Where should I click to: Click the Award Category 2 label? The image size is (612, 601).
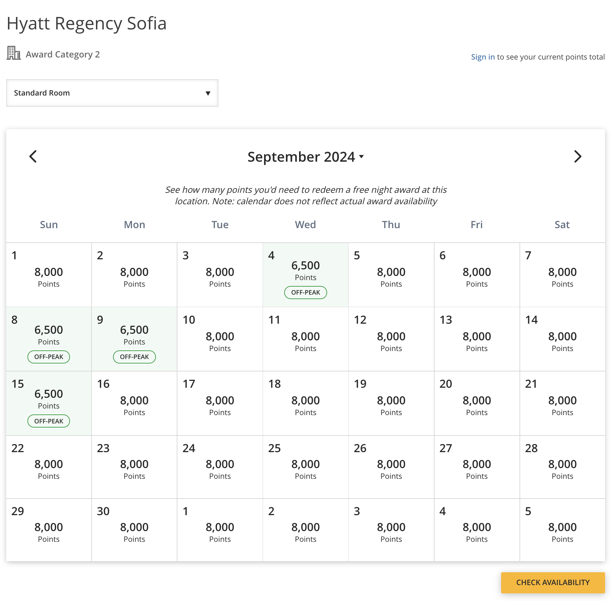[x=63, y=54]
